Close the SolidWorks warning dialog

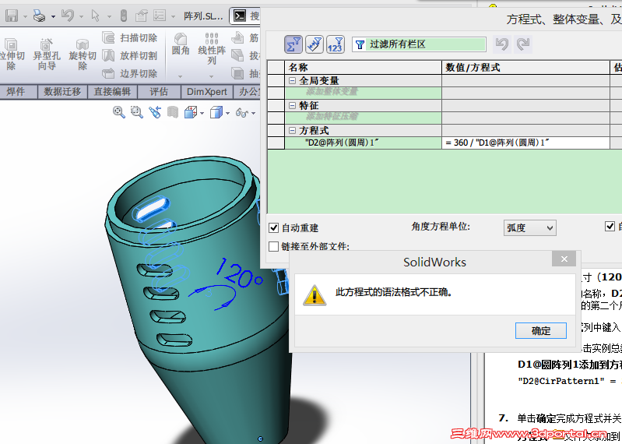tap(564, 259)
